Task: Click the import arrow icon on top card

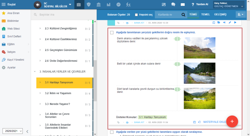Action: tap(224, 23)
